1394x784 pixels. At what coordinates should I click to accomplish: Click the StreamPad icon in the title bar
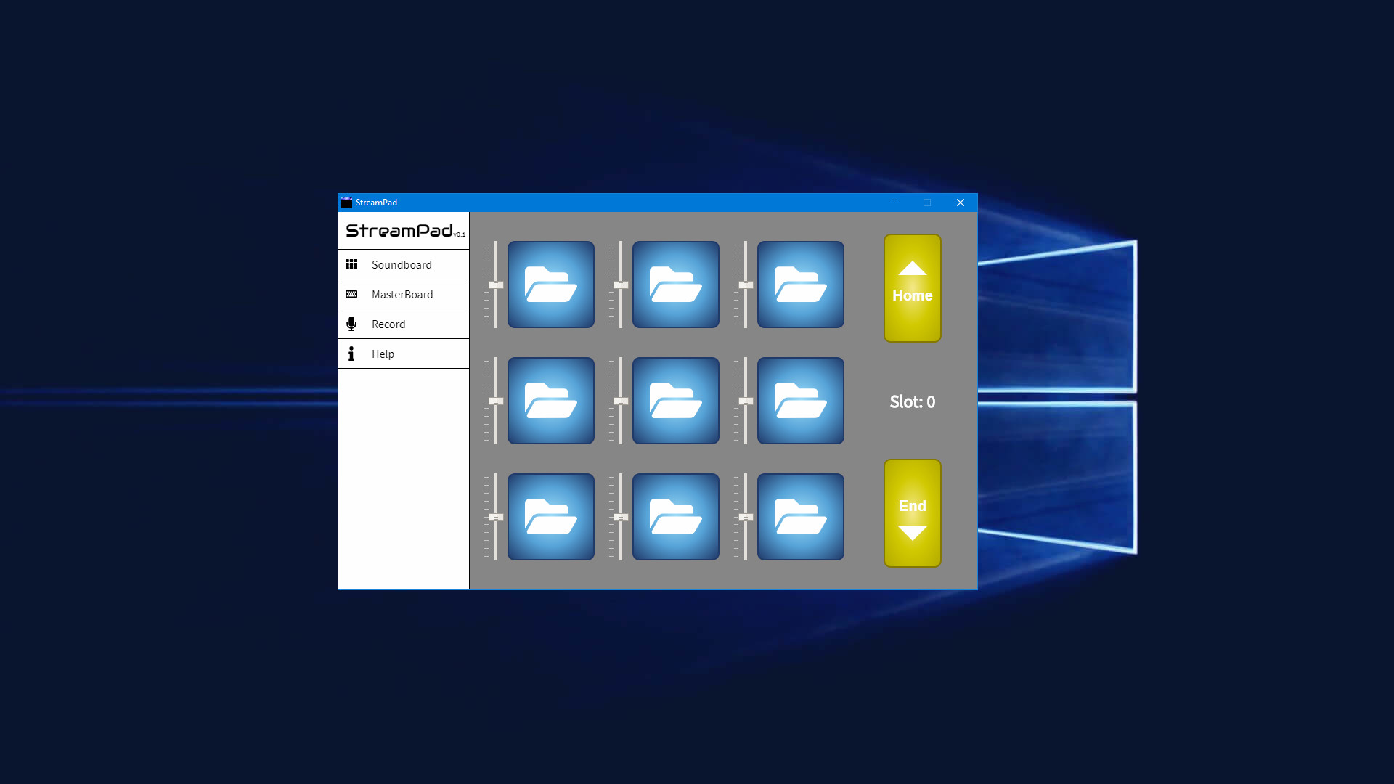click(x=346, y=203)
